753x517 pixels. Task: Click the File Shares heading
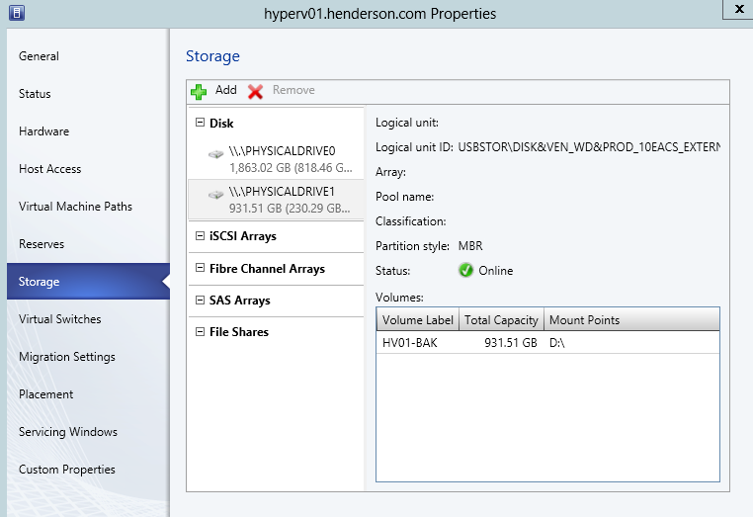pos(239,332)
